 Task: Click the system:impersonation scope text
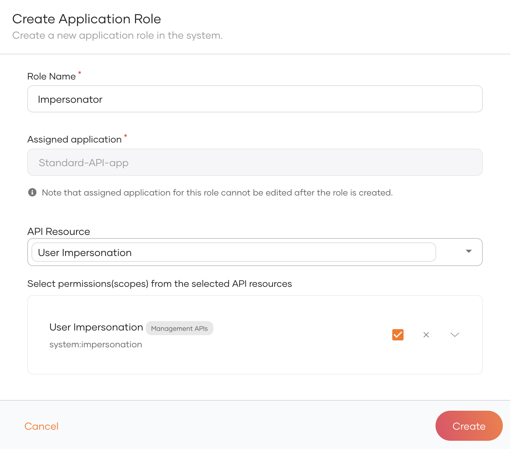[x=96, y=344]
